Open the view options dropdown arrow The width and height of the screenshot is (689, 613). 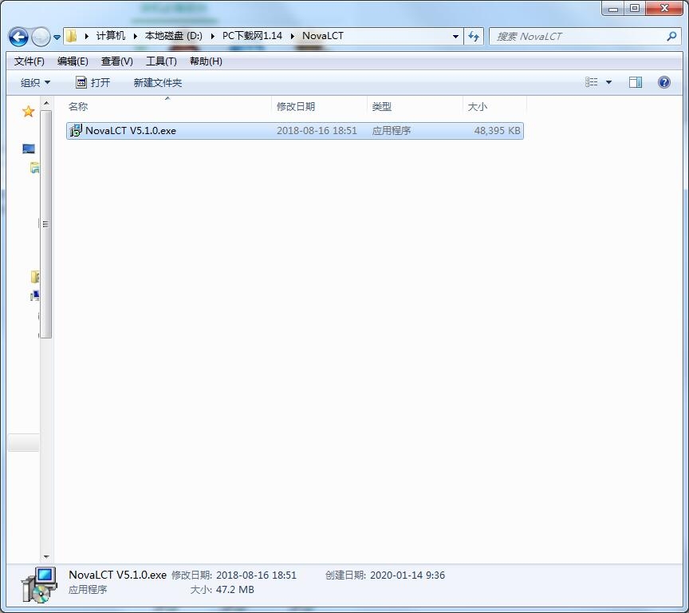609,82
